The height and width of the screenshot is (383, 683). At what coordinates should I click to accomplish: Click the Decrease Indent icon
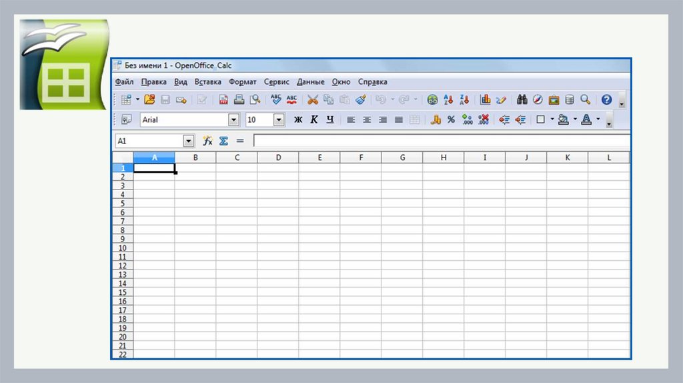504,119
